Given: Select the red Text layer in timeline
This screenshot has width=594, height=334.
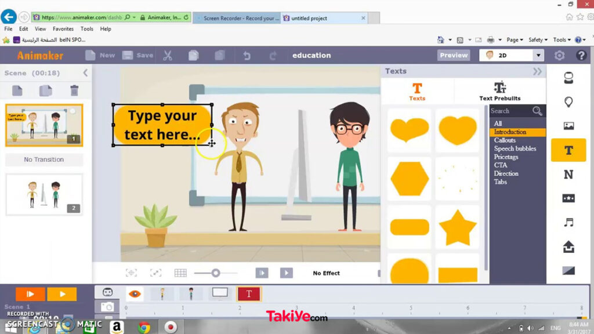Looking at the screenshot, I should [x=249, y=294].
